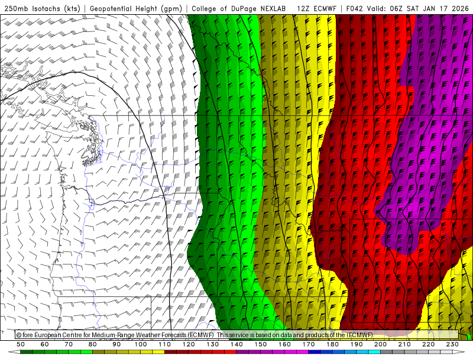
Task: Click the 70 label on the colorbar
Action: (x=69, y=344)
